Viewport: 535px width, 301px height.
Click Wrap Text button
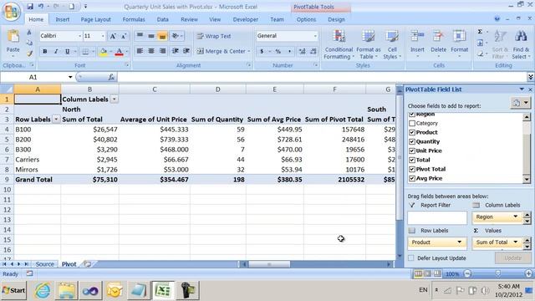pos(214,36)
